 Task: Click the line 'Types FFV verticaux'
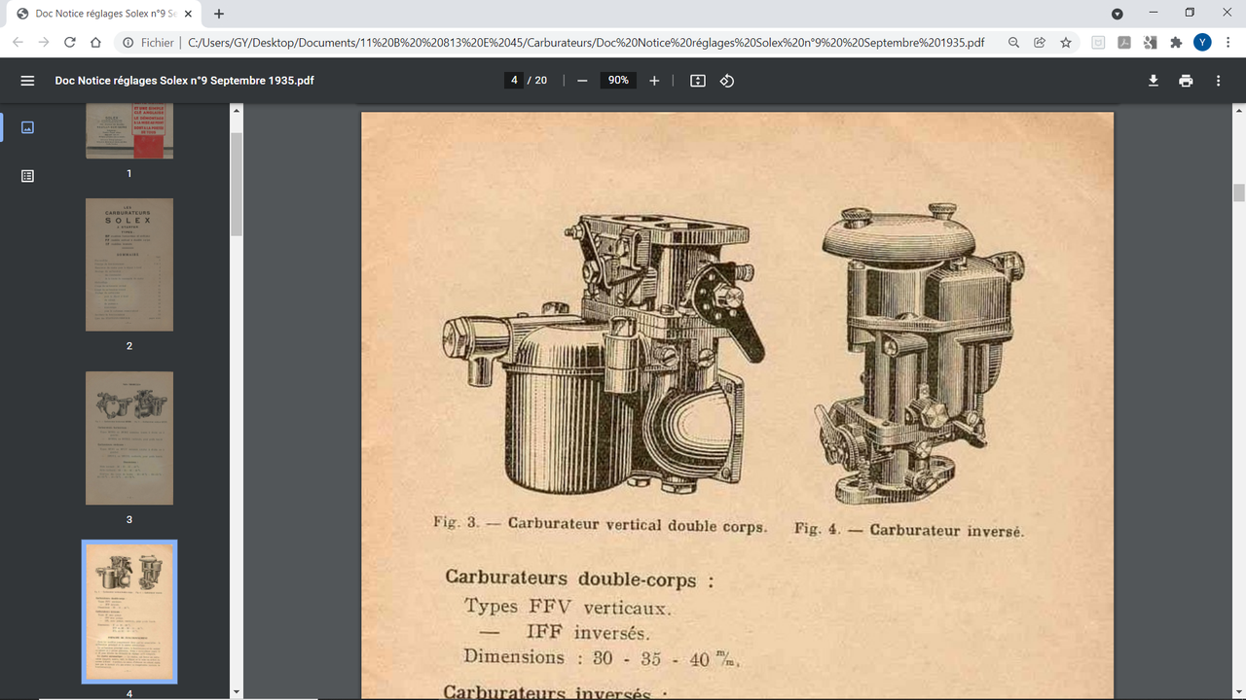[x=568, y=608]
